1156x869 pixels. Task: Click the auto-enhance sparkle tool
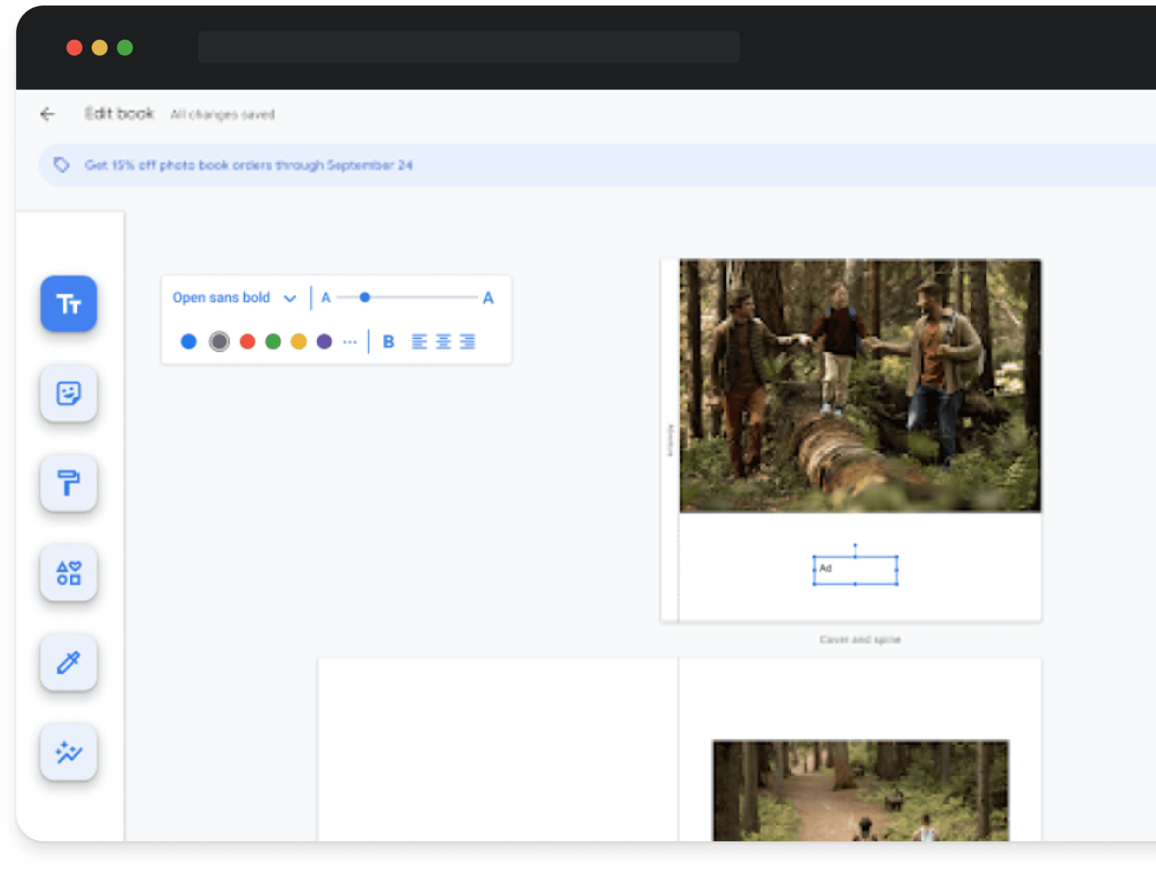point(68,752)
